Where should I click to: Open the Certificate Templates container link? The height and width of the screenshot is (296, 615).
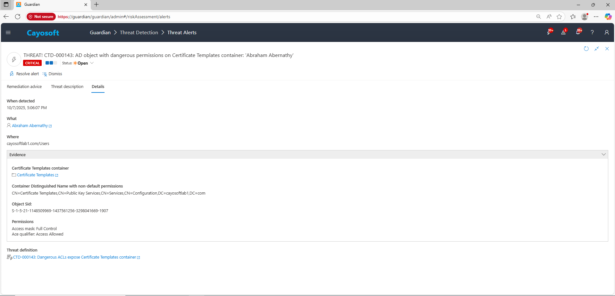(x=36, y=175)
